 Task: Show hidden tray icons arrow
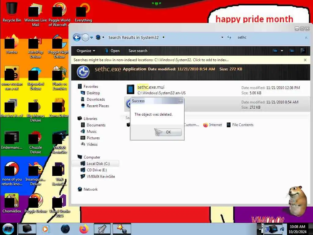pyautogui.click(x=260, y=229)
